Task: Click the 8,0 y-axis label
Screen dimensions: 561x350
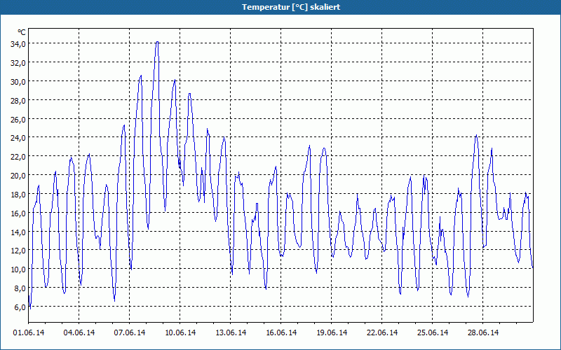Action: click(x=20, y=288)
